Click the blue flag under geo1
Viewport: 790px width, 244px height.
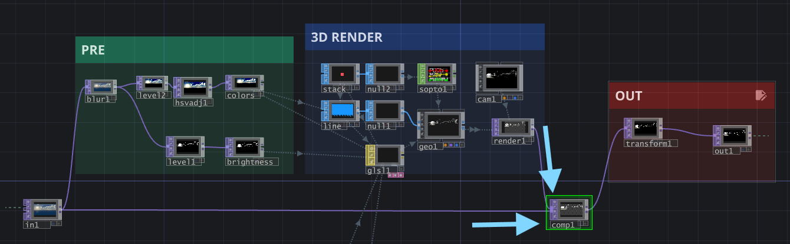point(456,145)
